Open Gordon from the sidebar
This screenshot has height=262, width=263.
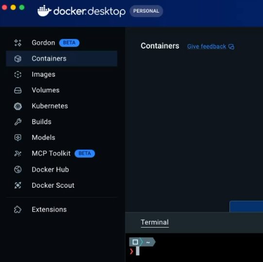point(62,43)
